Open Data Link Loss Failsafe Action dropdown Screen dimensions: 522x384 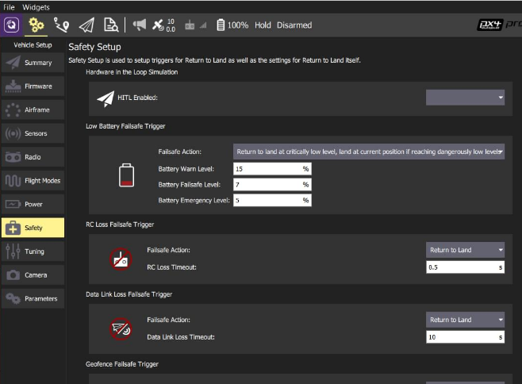pos(465,320)
